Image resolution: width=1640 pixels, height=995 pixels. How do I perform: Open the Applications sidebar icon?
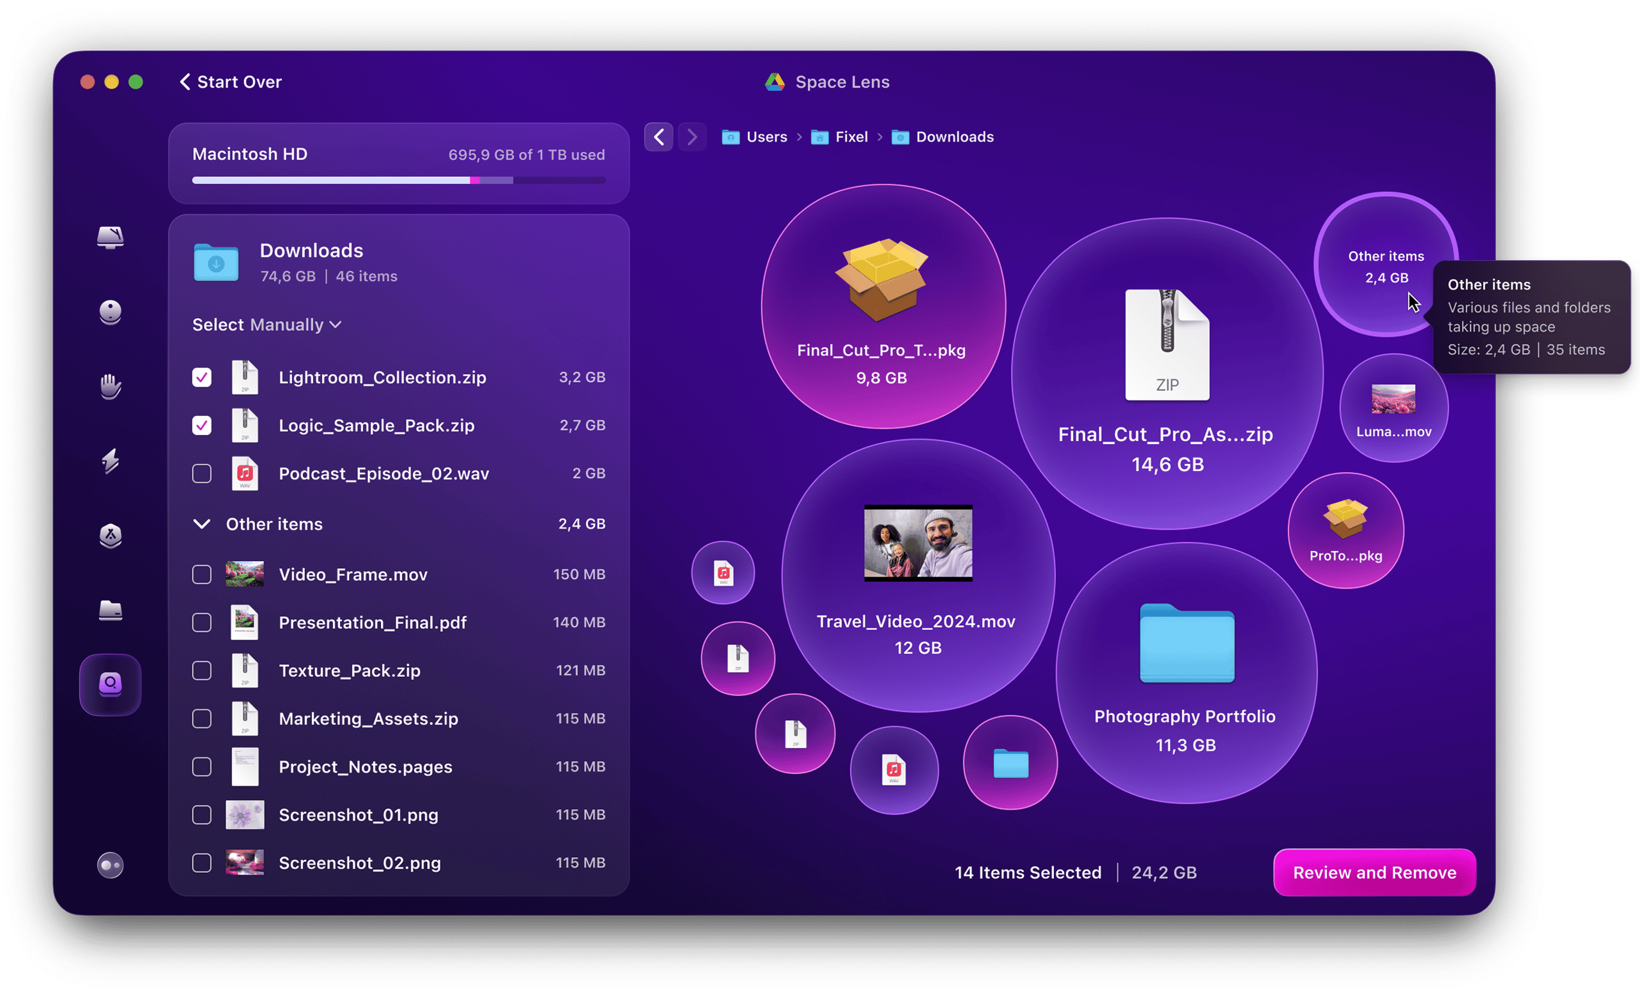(111, 535)
